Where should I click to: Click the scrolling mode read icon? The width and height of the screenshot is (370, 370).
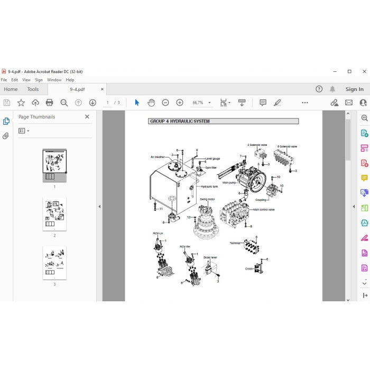pos(242,103)
